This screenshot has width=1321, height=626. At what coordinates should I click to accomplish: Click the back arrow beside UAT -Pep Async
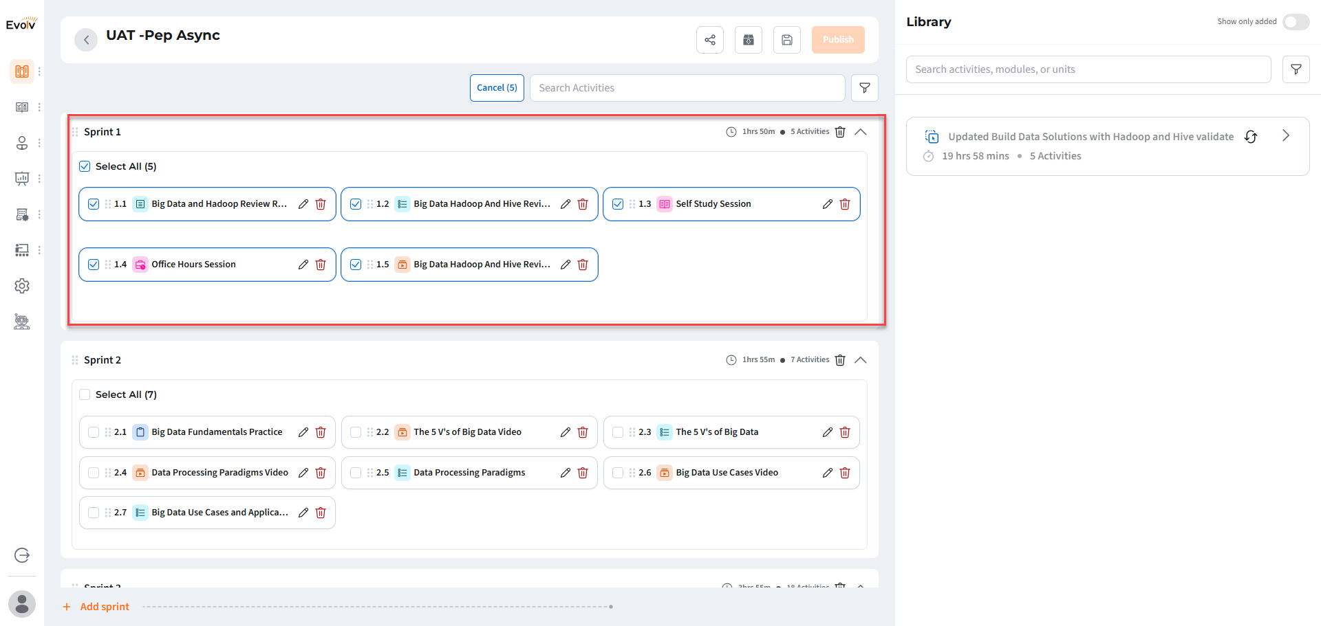pyautogui.click(x=86, y=40)
